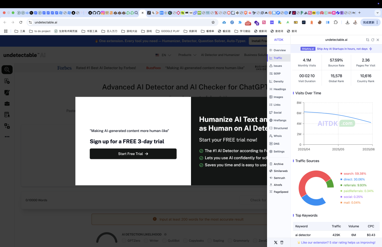Open the 书签工具 bookmarks folder
The width and height of the screenshot is (382, 247).
(89, 31)
